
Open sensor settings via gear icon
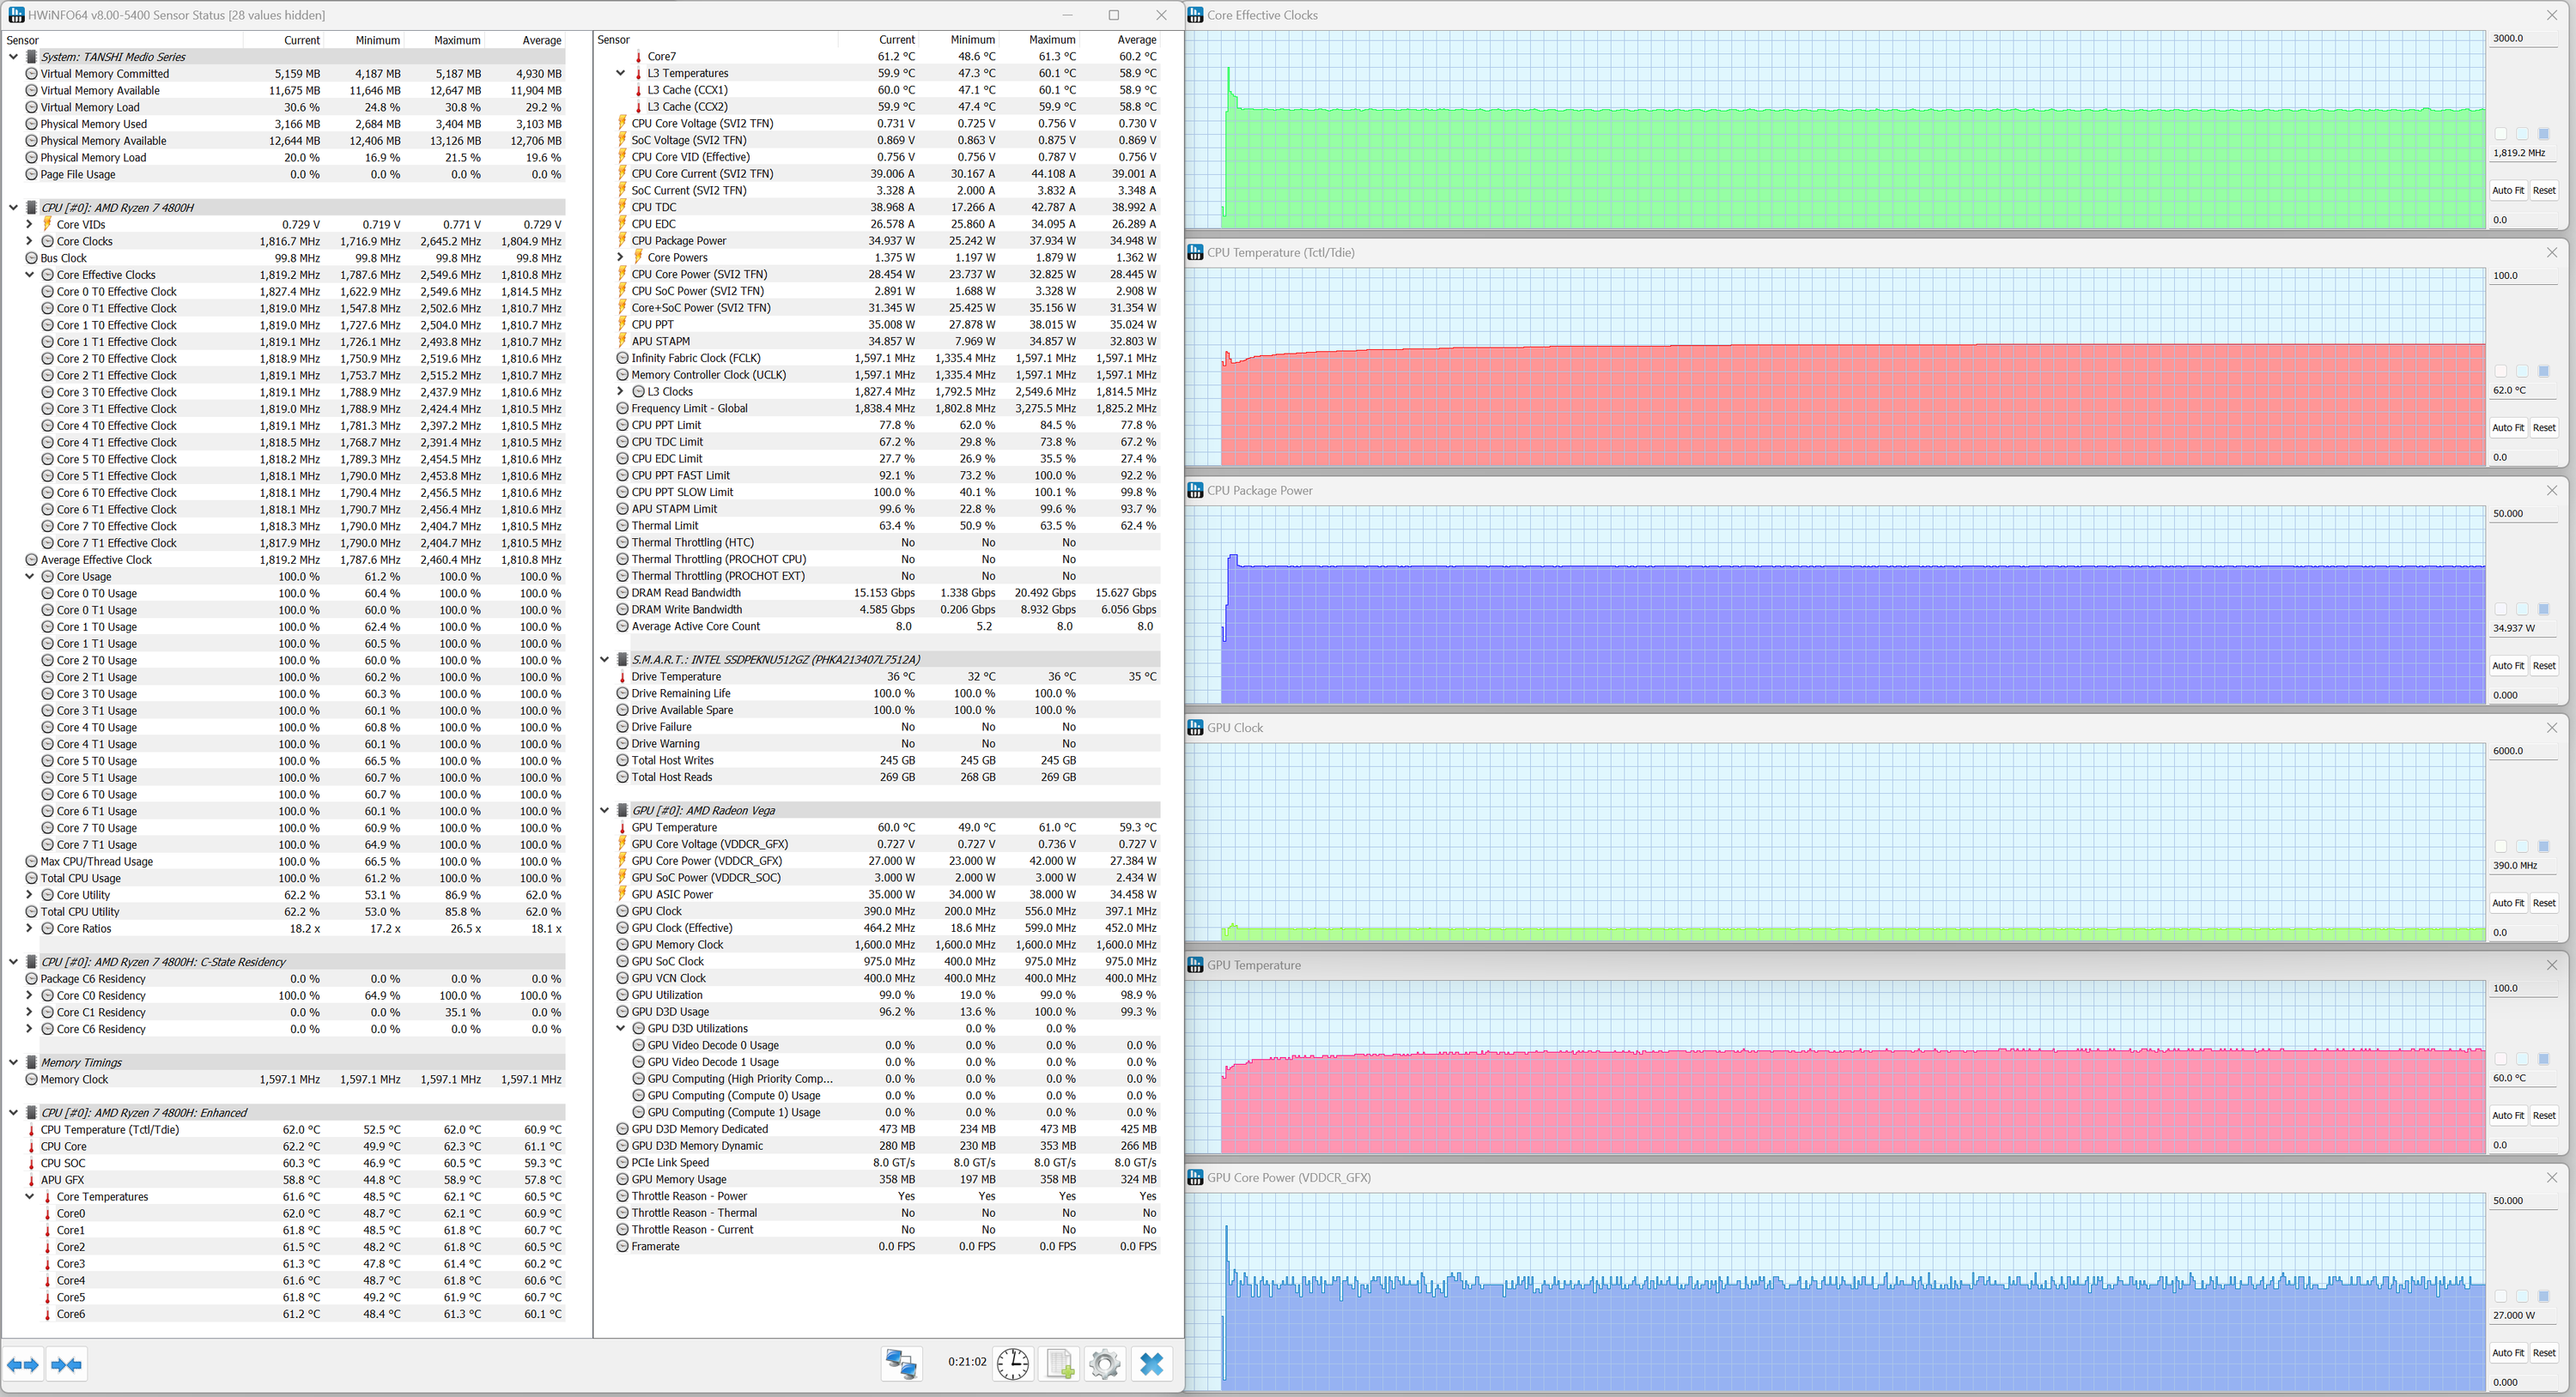coord(1105,1364)
